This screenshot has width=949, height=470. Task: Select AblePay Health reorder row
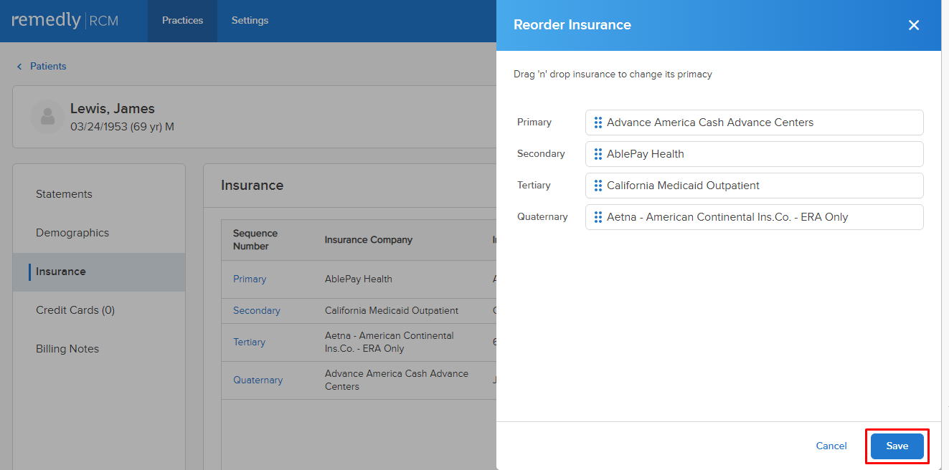(x=754, y=154)
